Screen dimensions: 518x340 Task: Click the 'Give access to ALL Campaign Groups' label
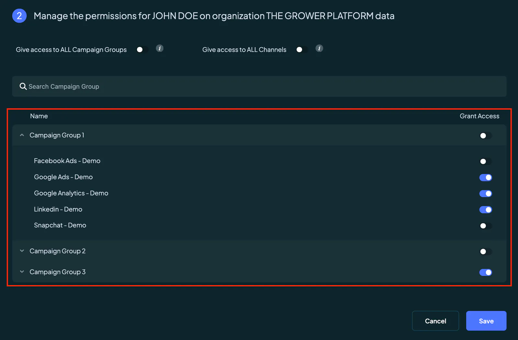coord(71,50)
